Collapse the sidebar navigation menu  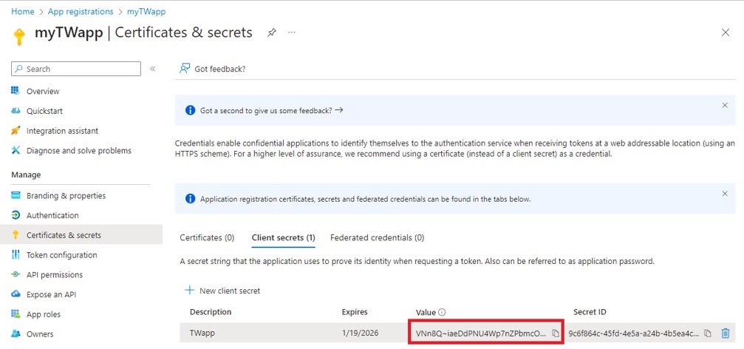pos(153,69)
